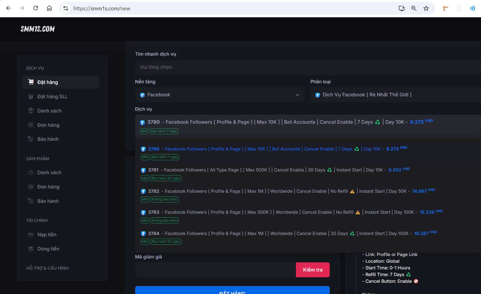The image size is (481, 294).
Task: Select service 3780 in the dropdown list
Action: tap(308, 153)
